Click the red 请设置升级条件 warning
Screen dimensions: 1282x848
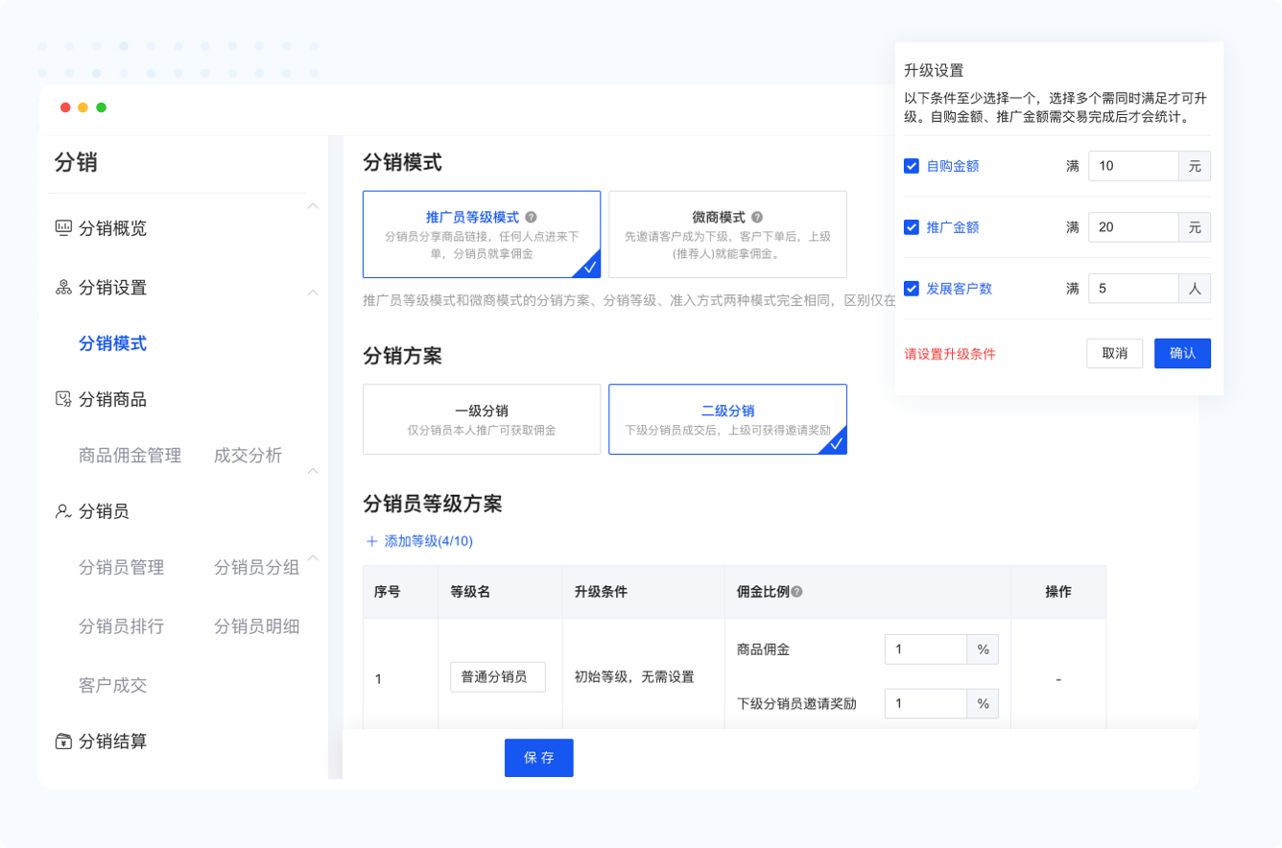(x=950, y=354)
